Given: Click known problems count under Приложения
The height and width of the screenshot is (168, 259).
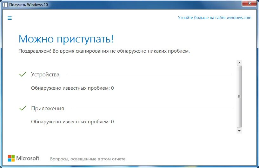Looking at the screenshot, I should (x=72, y=122).
